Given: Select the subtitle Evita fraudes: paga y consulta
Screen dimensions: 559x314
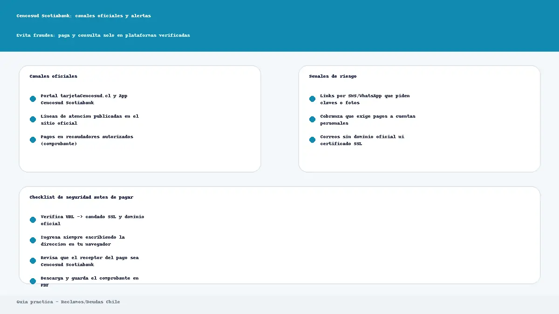Looking at the screenshot, I should (103, 35).
